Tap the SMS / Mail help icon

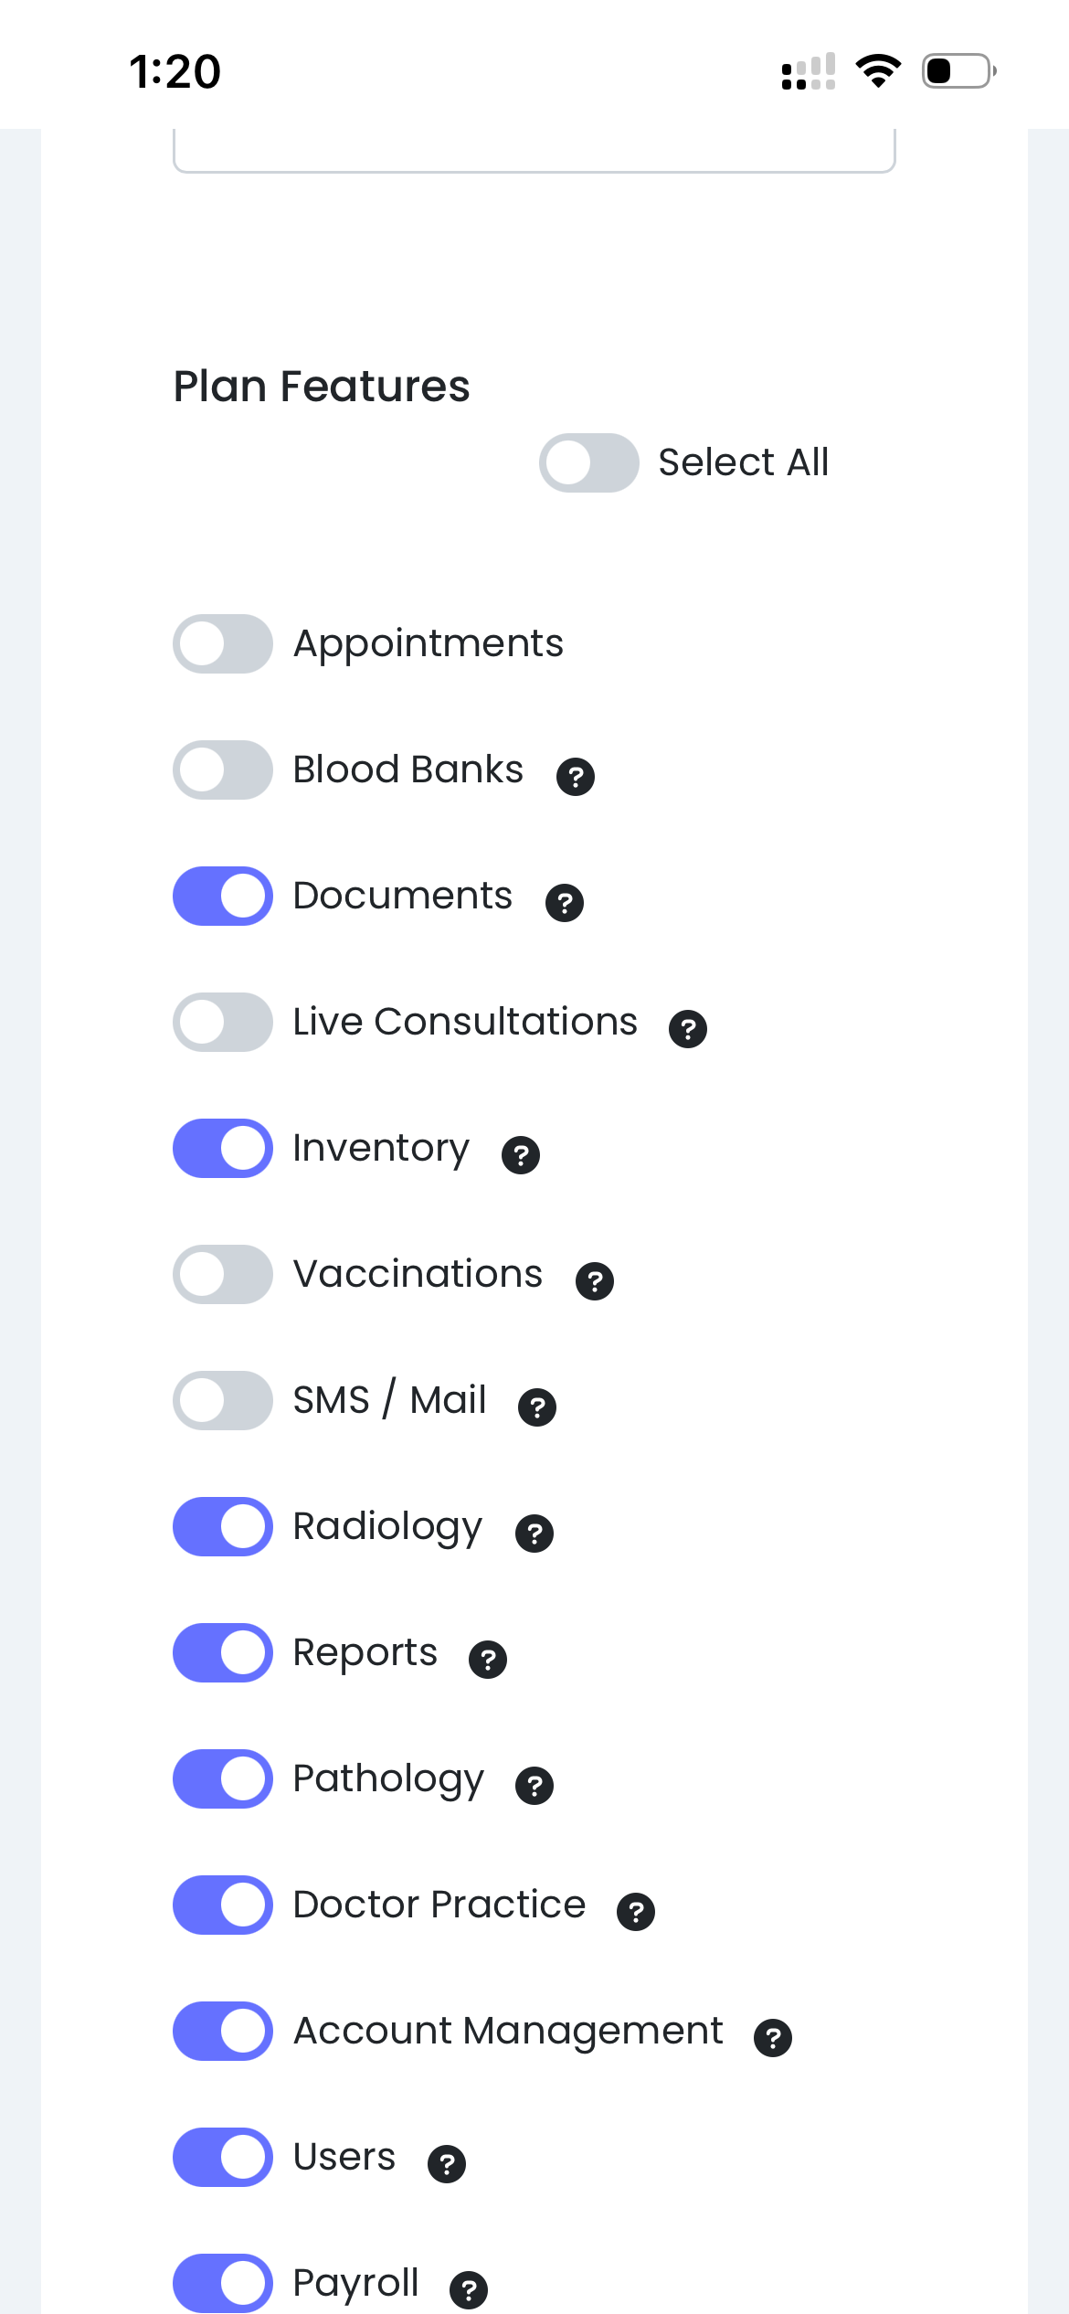[x=537, y=1407]
